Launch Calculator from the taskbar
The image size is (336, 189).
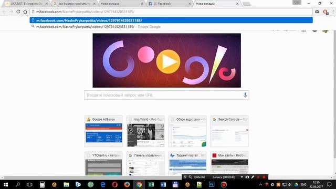pyautogui.click(x=42, y=184)
